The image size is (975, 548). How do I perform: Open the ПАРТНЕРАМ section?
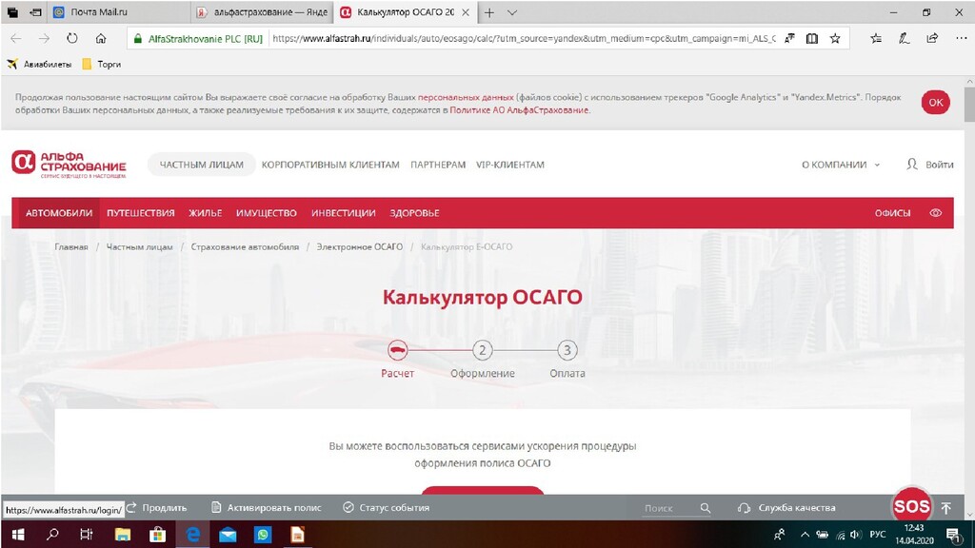pyautogui.click(x=438, y=165)
